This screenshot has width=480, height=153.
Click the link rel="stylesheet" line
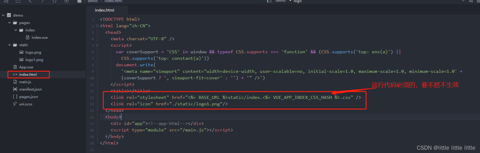coord(236,97)
